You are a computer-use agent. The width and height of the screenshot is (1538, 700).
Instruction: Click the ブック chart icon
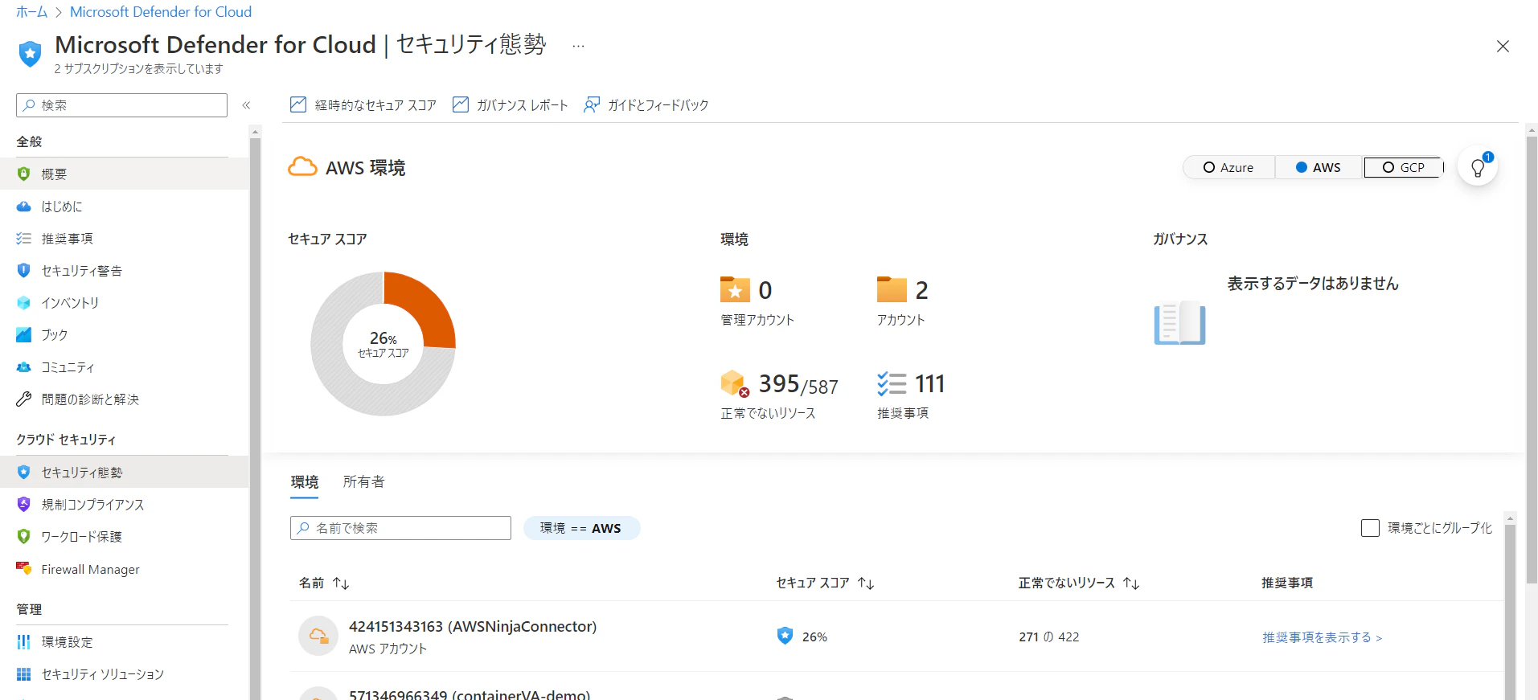[24, 335]
